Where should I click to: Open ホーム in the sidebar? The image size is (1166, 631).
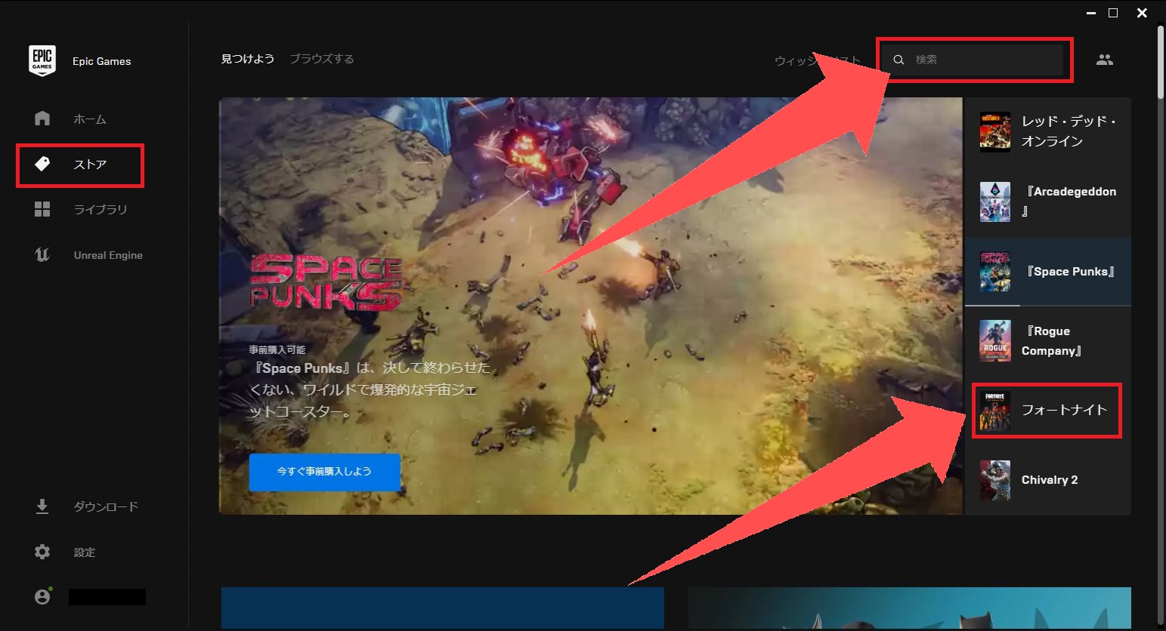coord(90,119)
